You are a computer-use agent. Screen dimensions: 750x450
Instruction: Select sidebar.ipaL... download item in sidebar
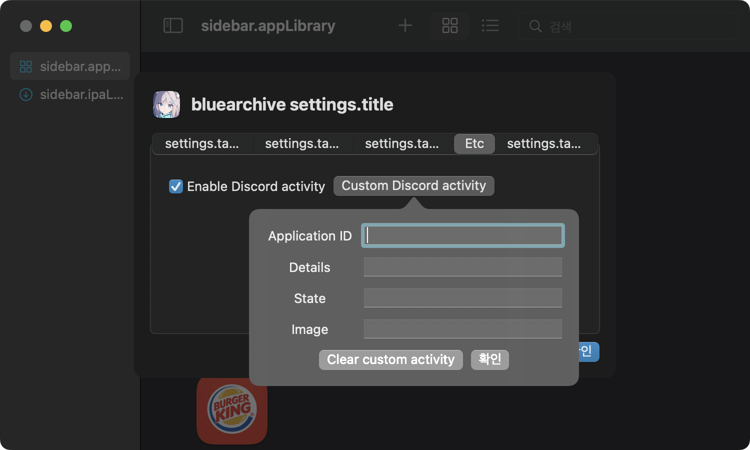pos(70,94)
